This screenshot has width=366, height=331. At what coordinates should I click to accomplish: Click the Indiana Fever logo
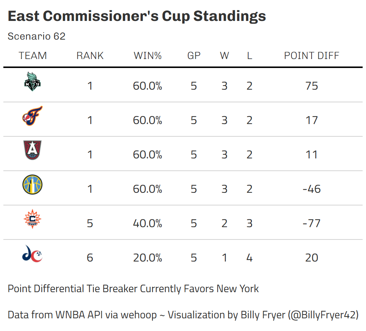coord(32,116)
